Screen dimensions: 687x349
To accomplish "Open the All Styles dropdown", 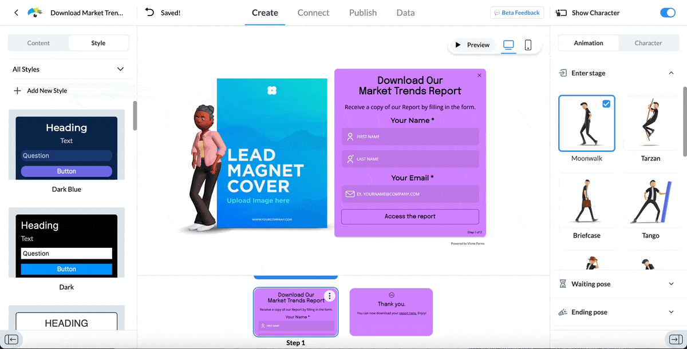I will coord(68,69).
